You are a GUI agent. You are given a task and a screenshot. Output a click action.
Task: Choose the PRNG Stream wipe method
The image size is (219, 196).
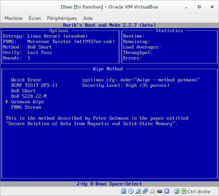pos(26,107)
